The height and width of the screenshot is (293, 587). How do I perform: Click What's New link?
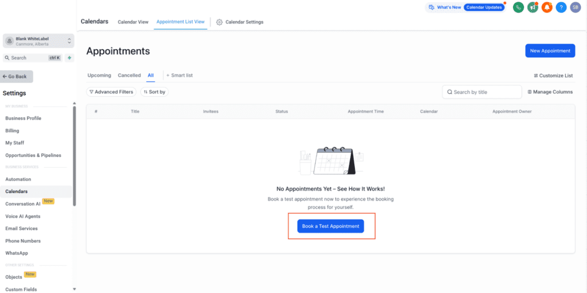449,7
